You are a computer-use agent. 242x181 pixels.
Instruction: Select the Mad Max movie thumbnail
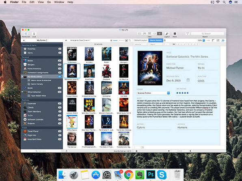click(x=89, y=105)
